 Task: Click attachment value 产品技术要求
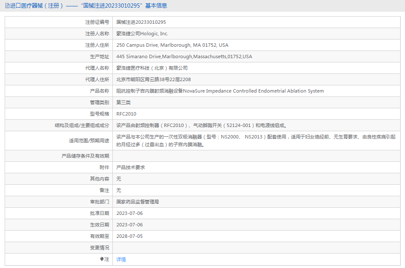(x=131, y=167)
